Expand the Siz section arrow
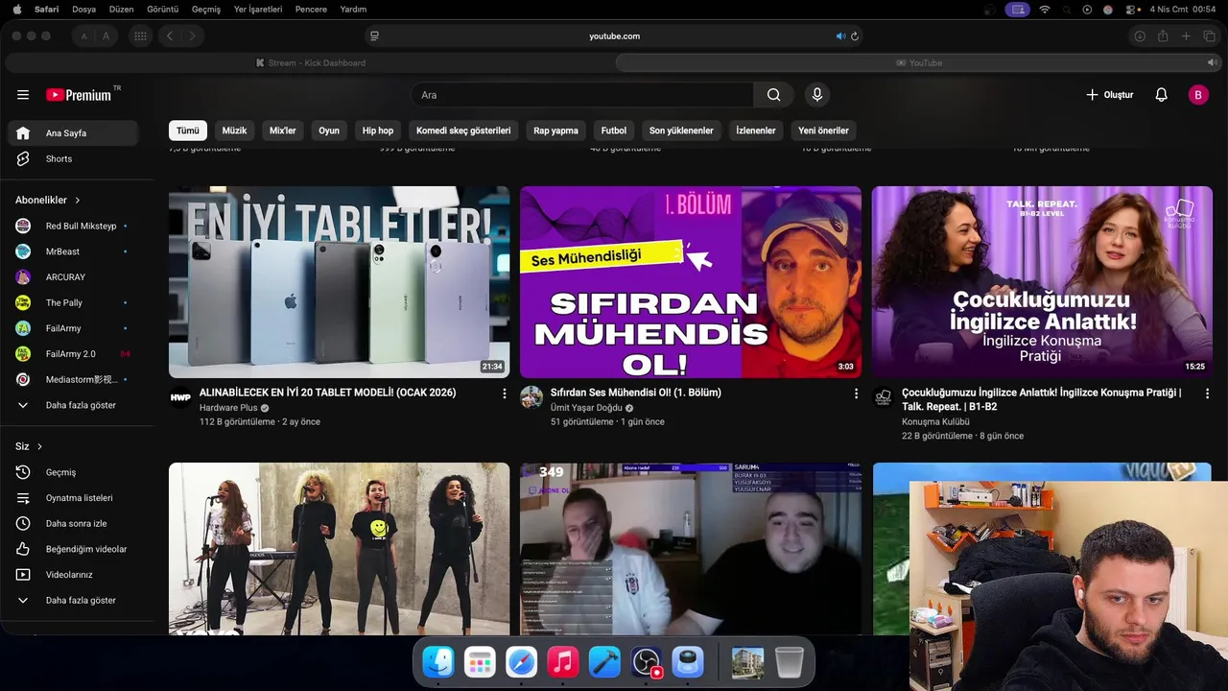 coord(39,446)
